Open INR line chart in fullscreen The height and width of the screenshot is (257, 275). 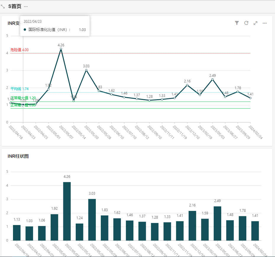tap(255, 23)
